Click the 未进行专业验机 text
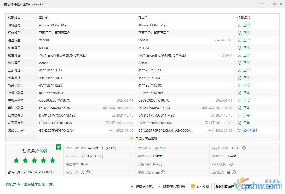Image resolution: width=285 pixels, height=194 pixels. click(146, 138)
